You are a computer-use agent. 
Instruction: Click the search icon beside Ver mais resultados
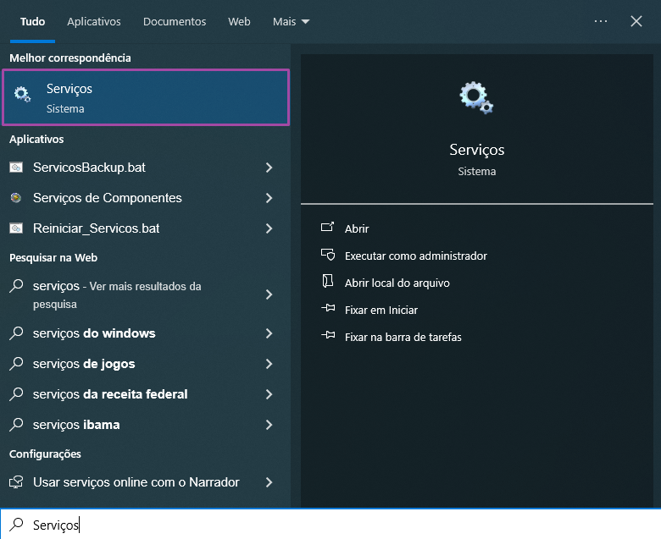tap(16, 286)
